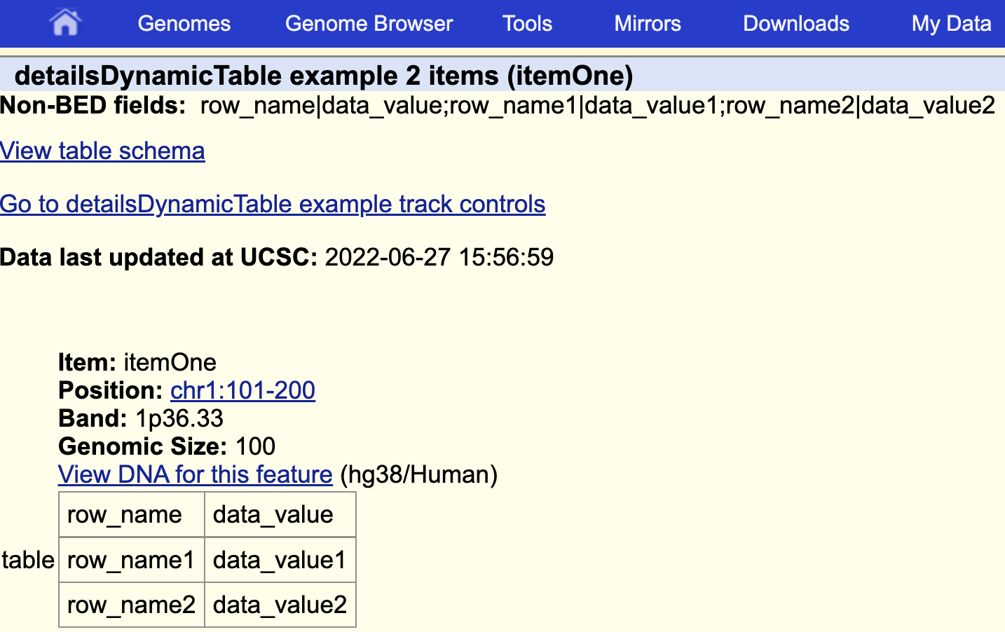Click the row_name1 table cell
The width and height of the screenshot is (1005, 632).
pos(131,559)
